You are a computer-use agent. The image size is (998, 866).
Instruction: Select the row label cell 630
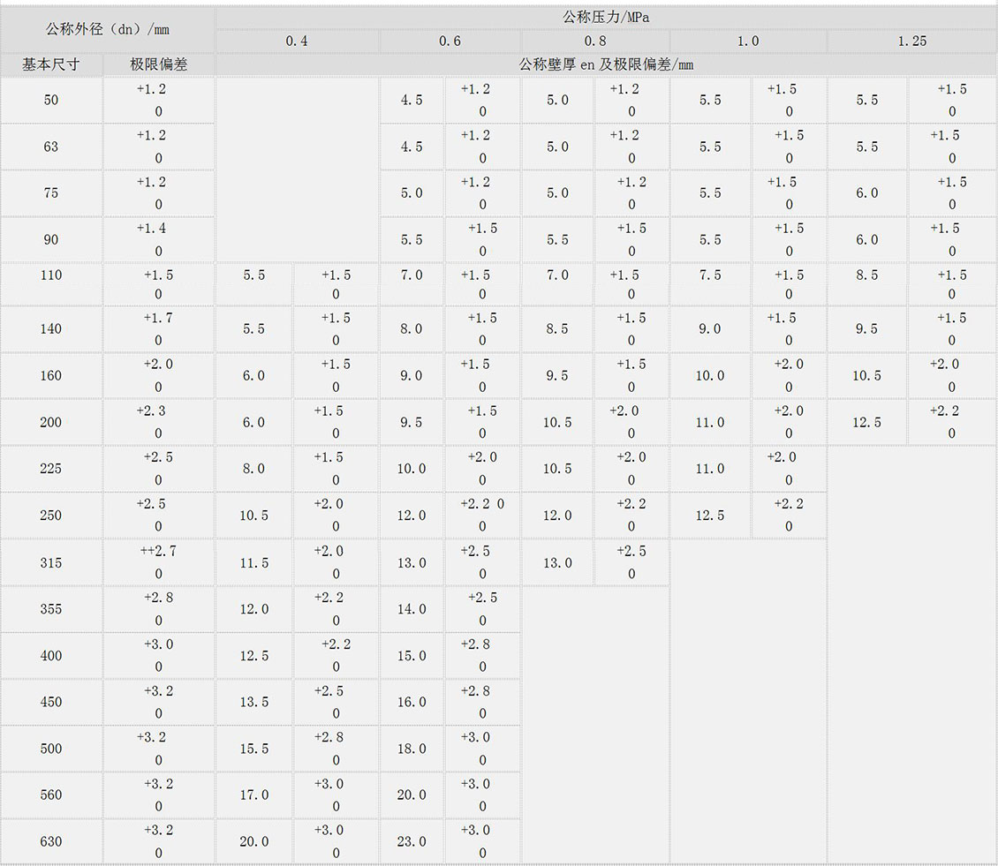51,841
